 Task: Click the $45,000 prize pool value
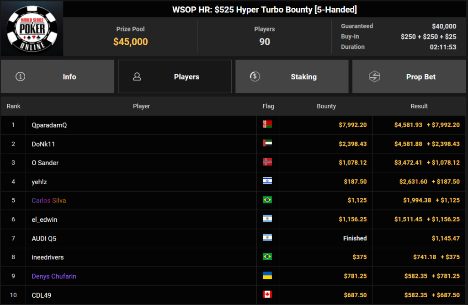coord(130,42)
